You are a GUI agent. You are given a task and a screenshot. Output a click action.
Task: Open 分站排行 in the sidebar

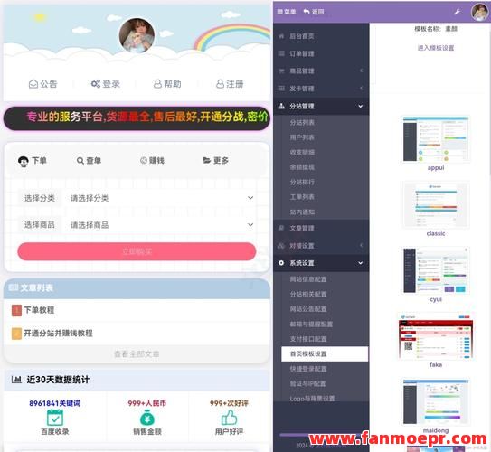click(302, 183)
